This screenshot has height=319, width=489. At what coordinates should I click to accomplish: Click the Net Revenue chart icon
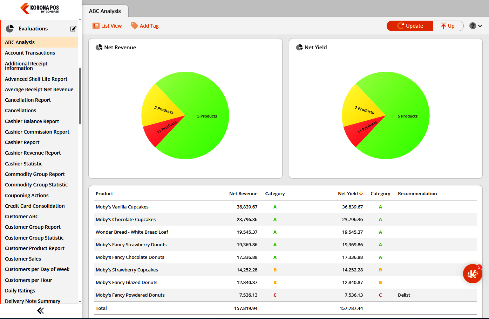99,47
